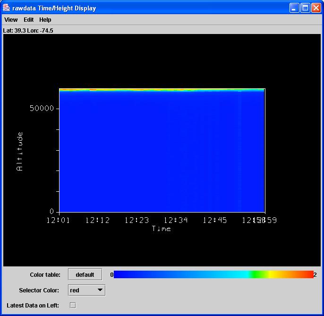Click the Lat/Lon coordinates readout

tap(27, 30)
